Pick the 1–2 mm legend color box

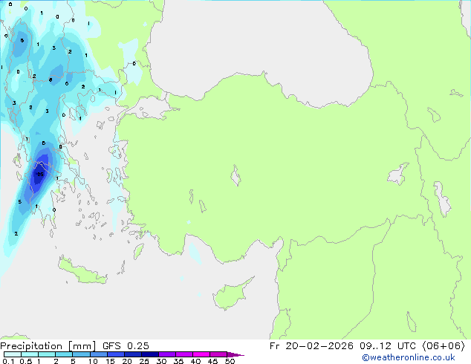[x=47, y=354]
